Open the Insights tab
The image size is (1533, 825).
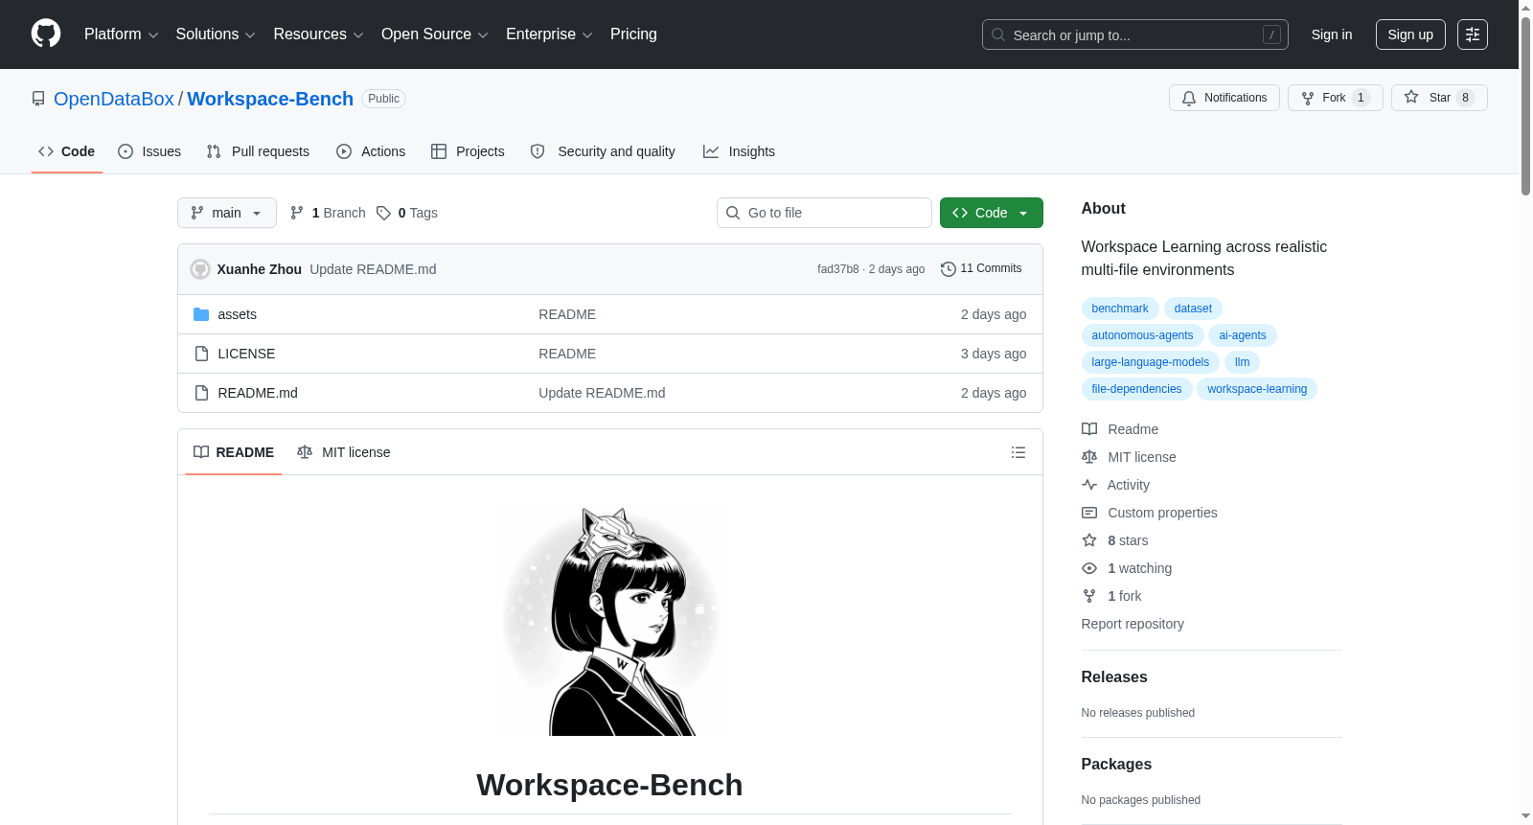739,151
